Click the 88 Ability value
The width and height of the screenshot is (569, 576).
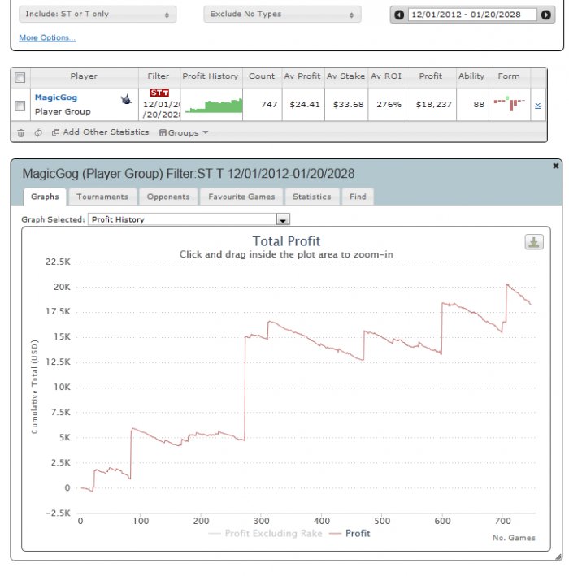(x=479, y=105)
